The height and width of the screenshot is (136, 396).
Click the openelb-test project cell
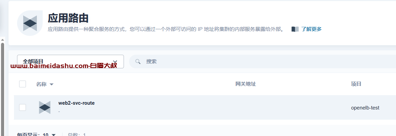pyautogui.click(x=365, y=108)
